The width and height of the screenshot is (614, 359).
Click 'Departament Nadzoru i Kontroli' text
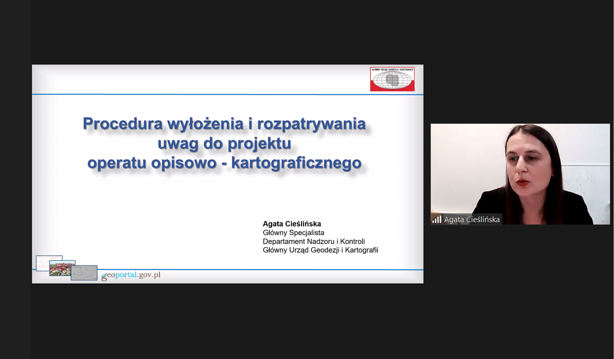314,242
